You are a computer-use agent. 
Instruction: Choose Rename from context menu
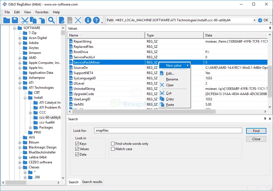tap(172, 79)
